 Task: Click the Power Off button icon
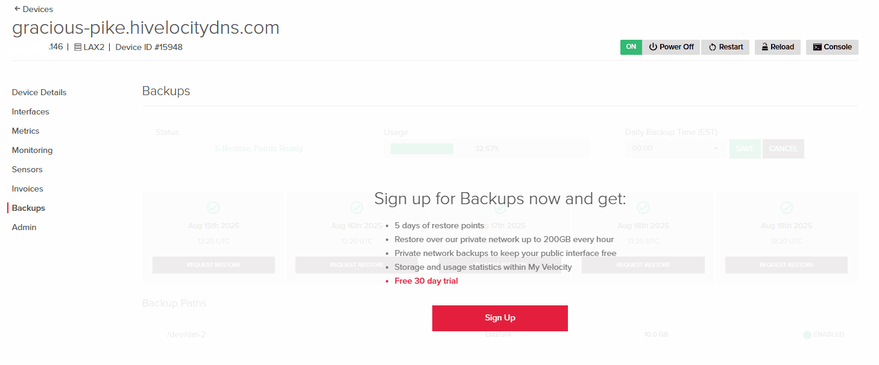653,47
